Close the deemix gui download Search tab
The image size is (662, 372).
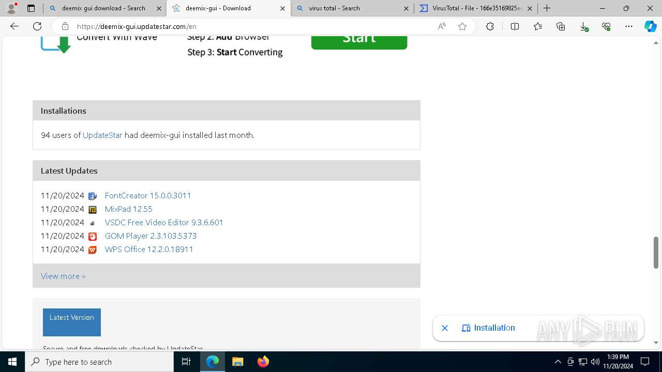click(x=159, y=8)
